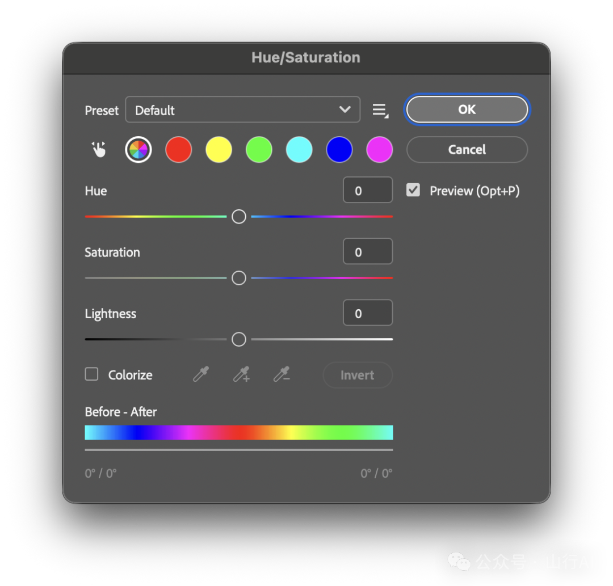Choose the Magentas color range circle
Viewport: 613px width, 586px height.
tap(380, 150)
